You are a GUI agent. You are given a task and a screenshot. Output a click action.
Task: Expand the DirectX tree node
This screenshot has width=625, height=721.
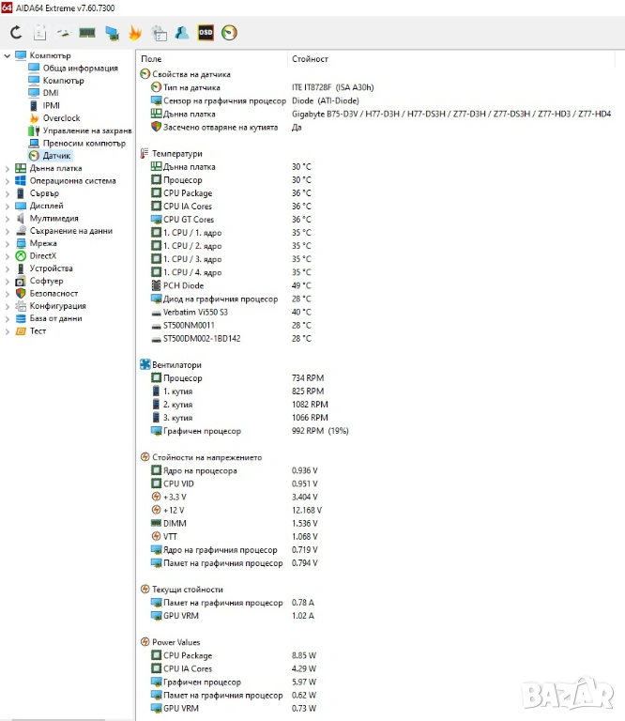coord(8,255)
